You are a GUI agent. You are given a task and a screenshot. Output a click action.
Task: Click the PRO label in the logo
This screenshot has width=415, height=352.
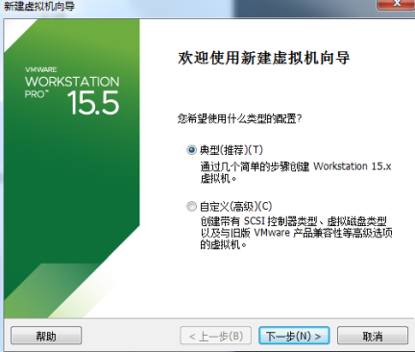pos(37,94)
